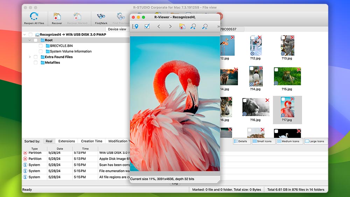Open the Device view tab
Screen dimensions: 350x197
click(117, 29)
